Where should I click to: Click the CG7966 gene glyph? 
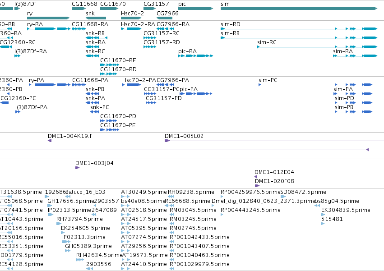[164, 18]
